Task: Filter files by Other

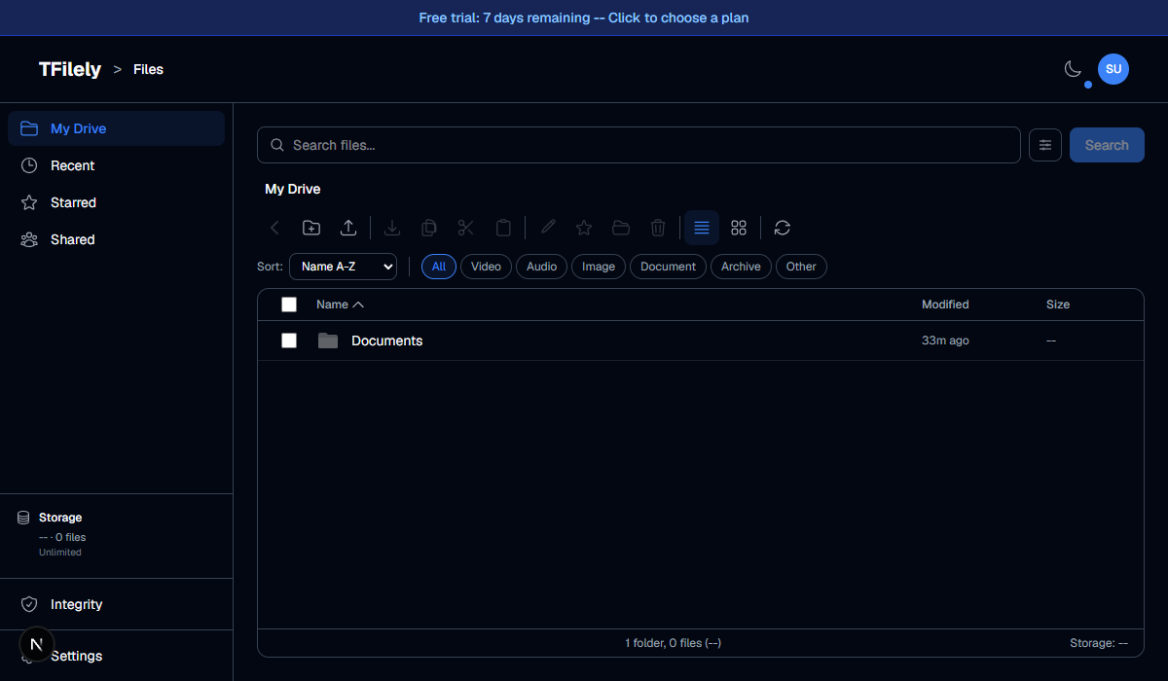Action: coord(801,267)
